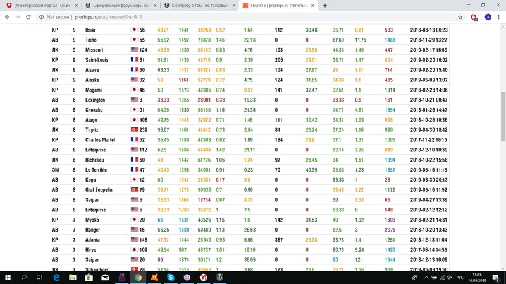The width and height of the screenshot is (506, 284).
Task: Click the German flag in Tirpitz row
Action: click(134, 129)
